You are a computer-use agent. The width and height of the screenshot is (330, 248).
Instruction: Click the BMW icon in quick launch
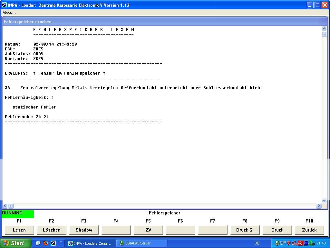click(53, 243)
